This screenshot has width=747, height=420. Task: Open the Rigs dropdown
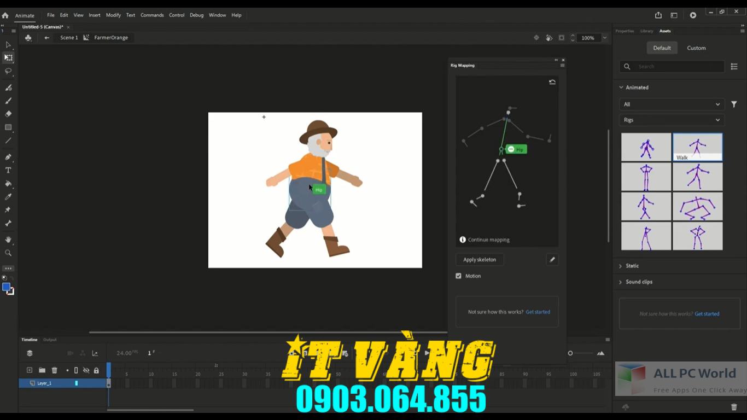tap(671, 120)
